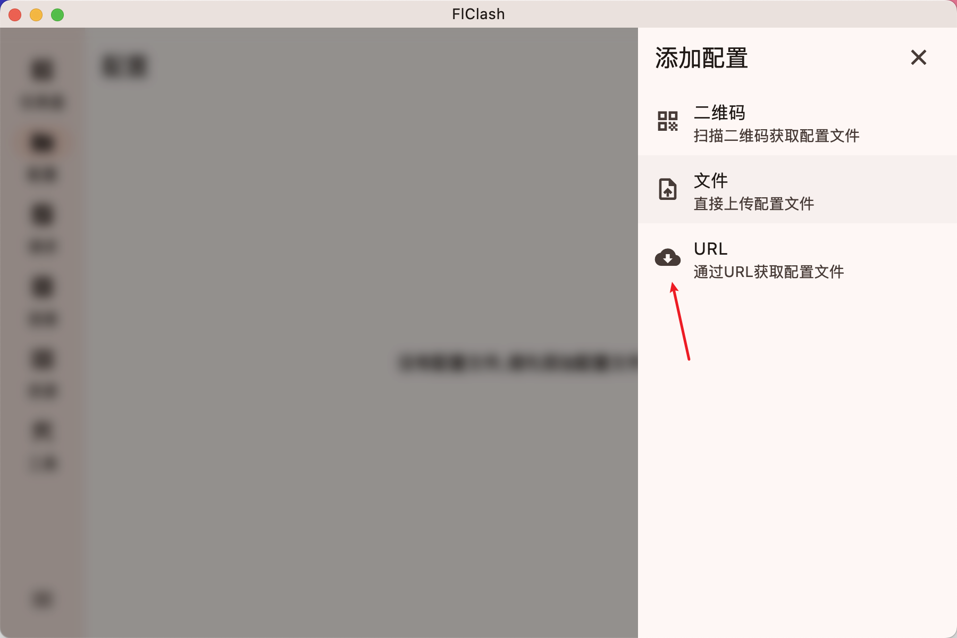This screenshot has height=638, width=957.
Task: Choose the 文件 option label
Action: (x=711, y=181)
